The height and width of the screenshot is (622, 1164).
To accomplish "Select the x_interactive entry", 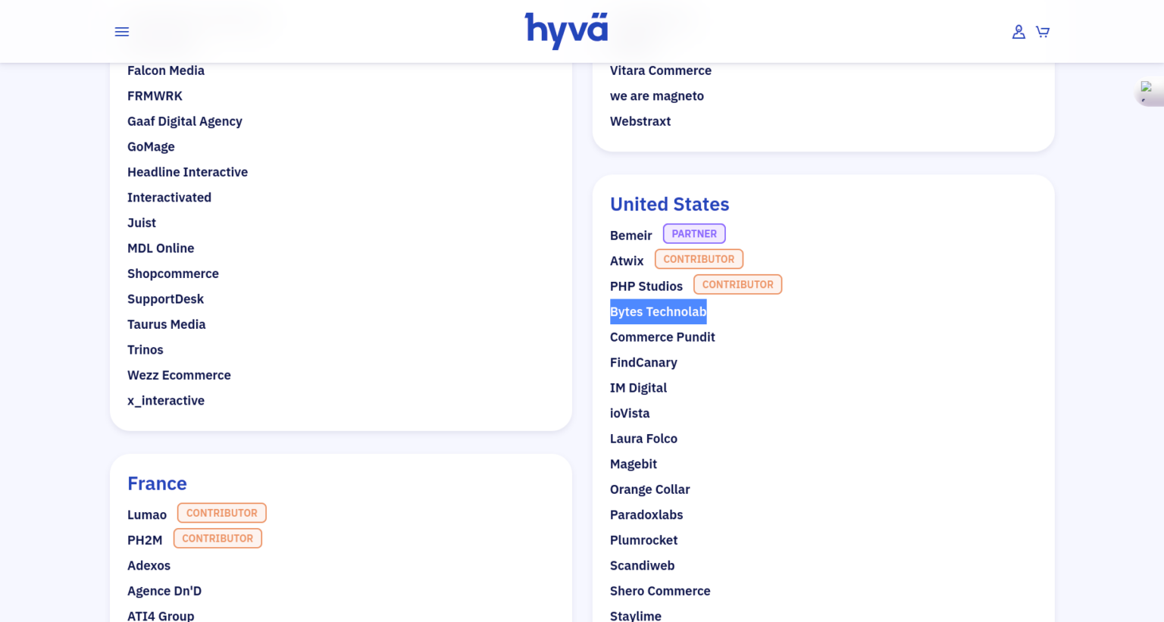I will coord(165,400).
